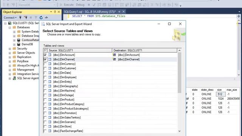This screenshot has height=136, width=242.
Task: Click the tables list scroll up arrow
Action: pos(179,50)
